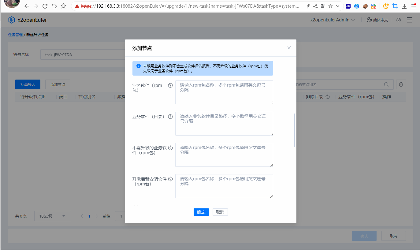This screenshot has height=250, width=420.
Task: Click help icon for 不需升级的业务软件
Action: coord(170,148)
